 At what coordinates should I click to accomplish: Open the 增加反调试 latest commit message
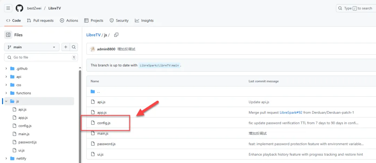(x=126, y=49)
